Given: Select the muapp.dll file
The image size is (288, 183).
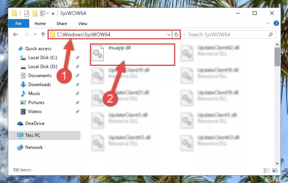Looking at the screenshot, I should (x=133, y=55).
